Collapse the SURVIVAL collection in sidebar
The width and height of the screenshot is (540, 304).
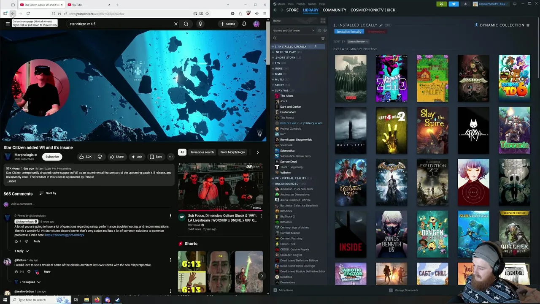pos(273,90)
